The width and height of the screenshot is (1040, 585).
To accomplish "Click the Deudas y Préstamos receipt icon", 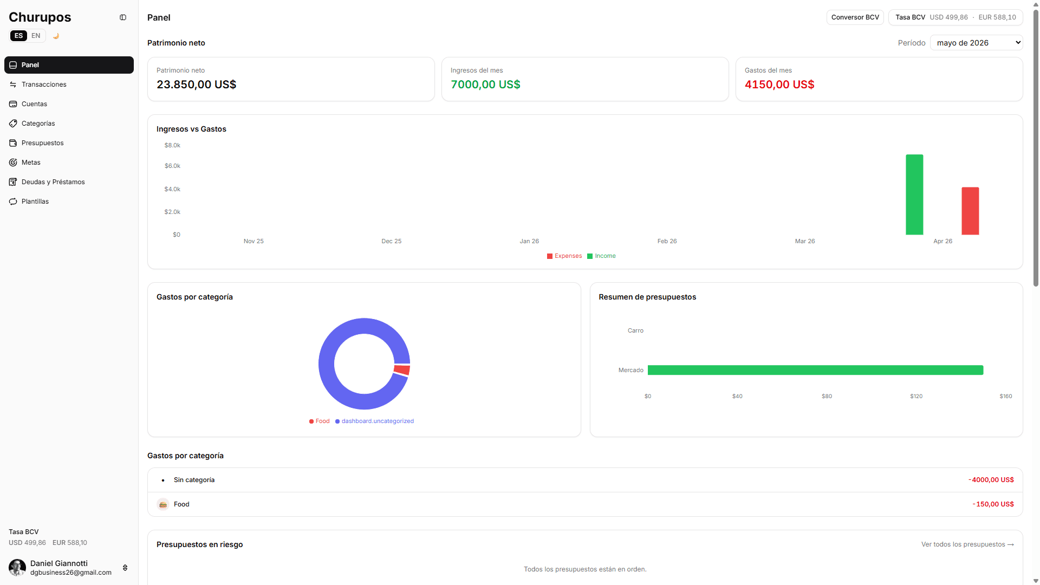I will click(x=13, y=182).
